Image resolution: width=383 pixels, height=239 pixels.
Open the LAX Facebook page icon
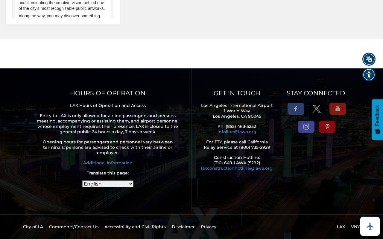[x=296, y=109]
